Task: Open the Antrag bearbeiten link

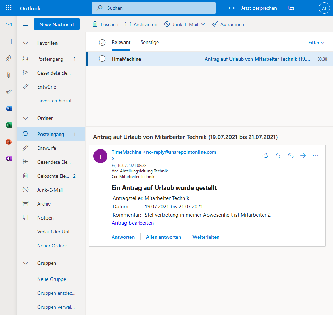Action: (133, 223)
